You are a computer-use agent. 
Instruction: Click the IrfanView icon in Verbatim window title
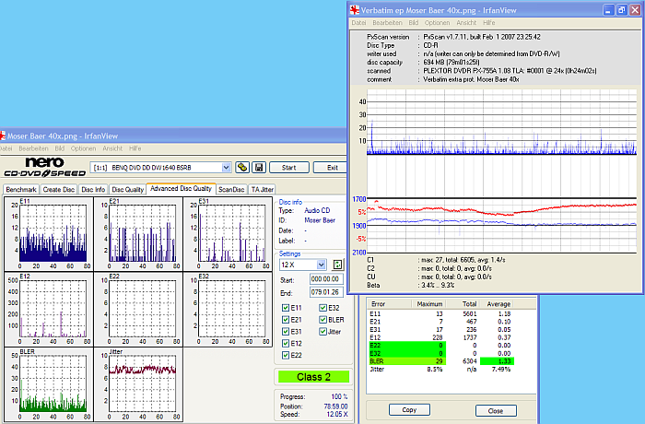354,10
